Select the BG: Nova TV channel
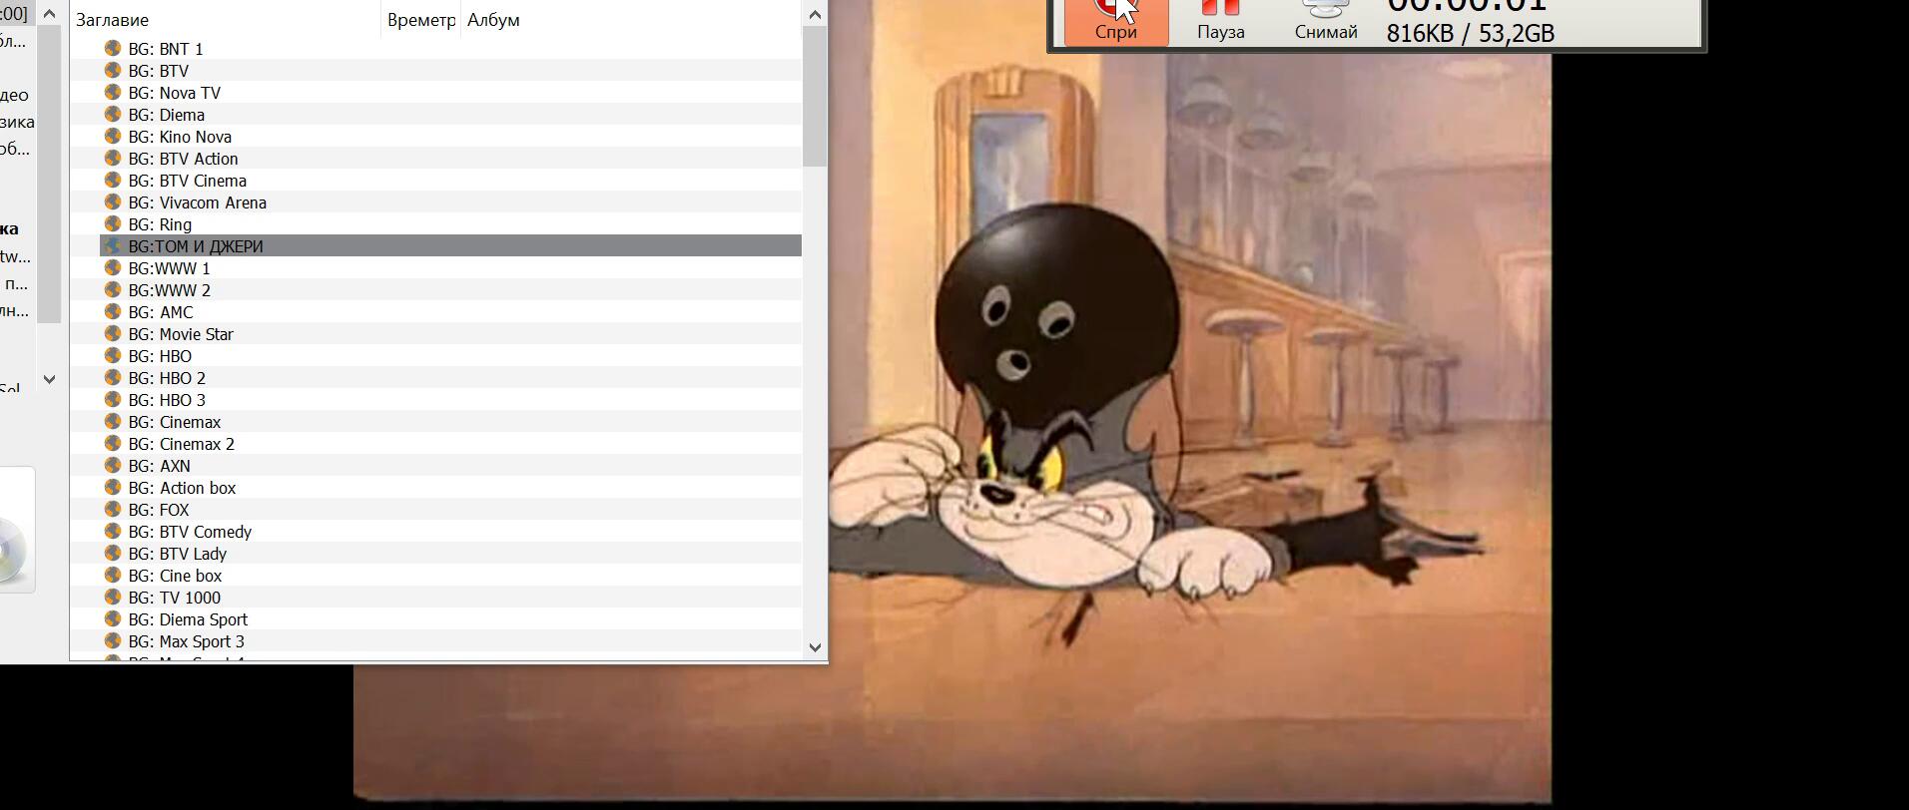The width and height of the screenshot is (1909, 810). (174, 93)
